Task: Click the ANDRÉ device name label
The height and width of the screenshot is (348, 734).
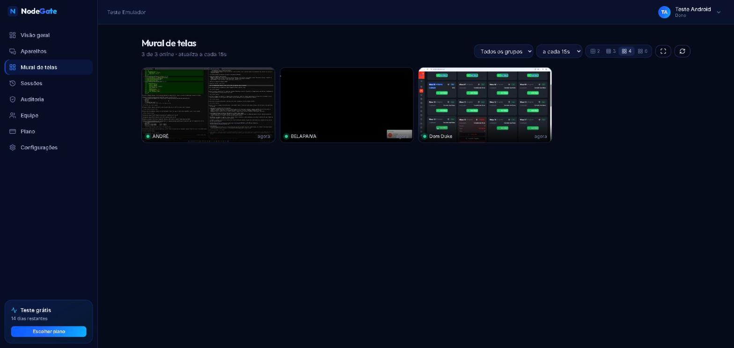Action: 161,137
